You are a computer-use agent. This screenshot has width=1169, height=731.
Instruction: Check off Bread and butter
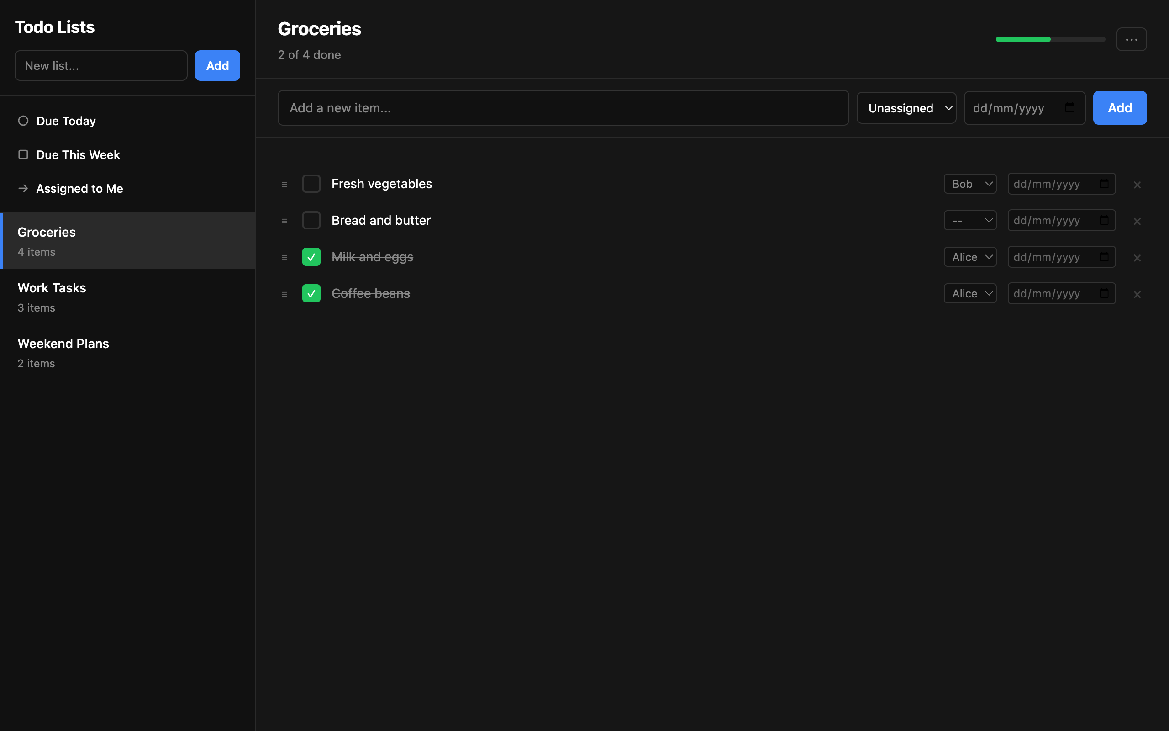point(311,220)
